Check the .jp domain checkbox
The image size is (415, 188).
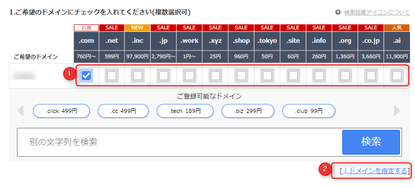click(x=164, y=76)
